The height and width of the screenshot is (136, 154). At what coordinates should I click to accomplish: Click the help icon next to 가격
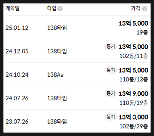coord(144,8)
